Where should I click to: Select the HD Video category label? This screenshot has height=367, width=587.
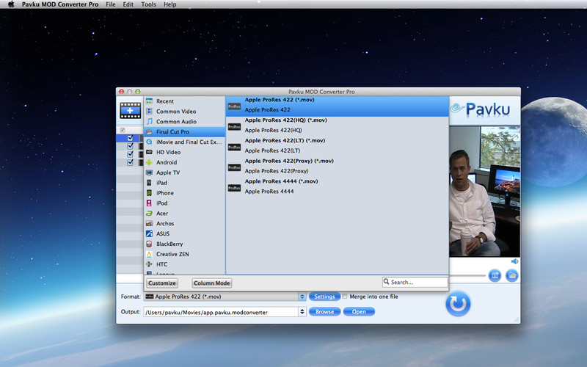coord(168,152)
